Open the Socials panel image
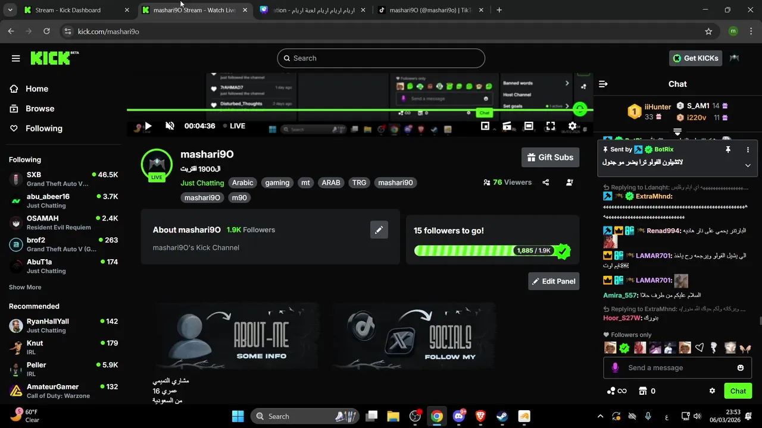The width and height of the screenshot is (762, 428). [414, 336]
